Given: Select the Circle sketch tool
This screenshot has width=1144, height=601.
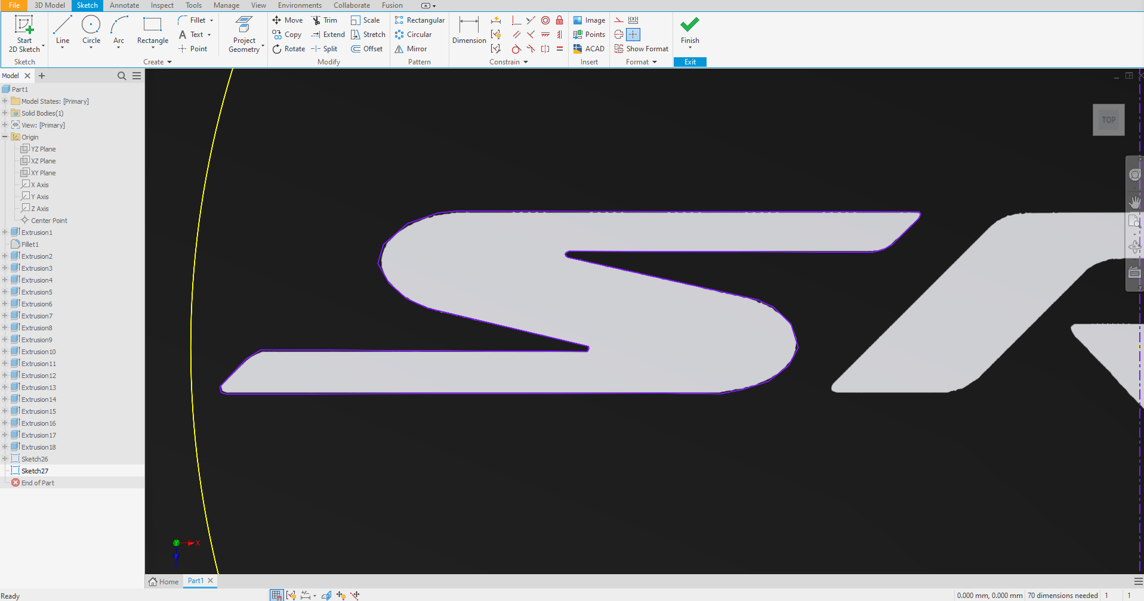Looking at the screenshot, I should pos(91,31).
